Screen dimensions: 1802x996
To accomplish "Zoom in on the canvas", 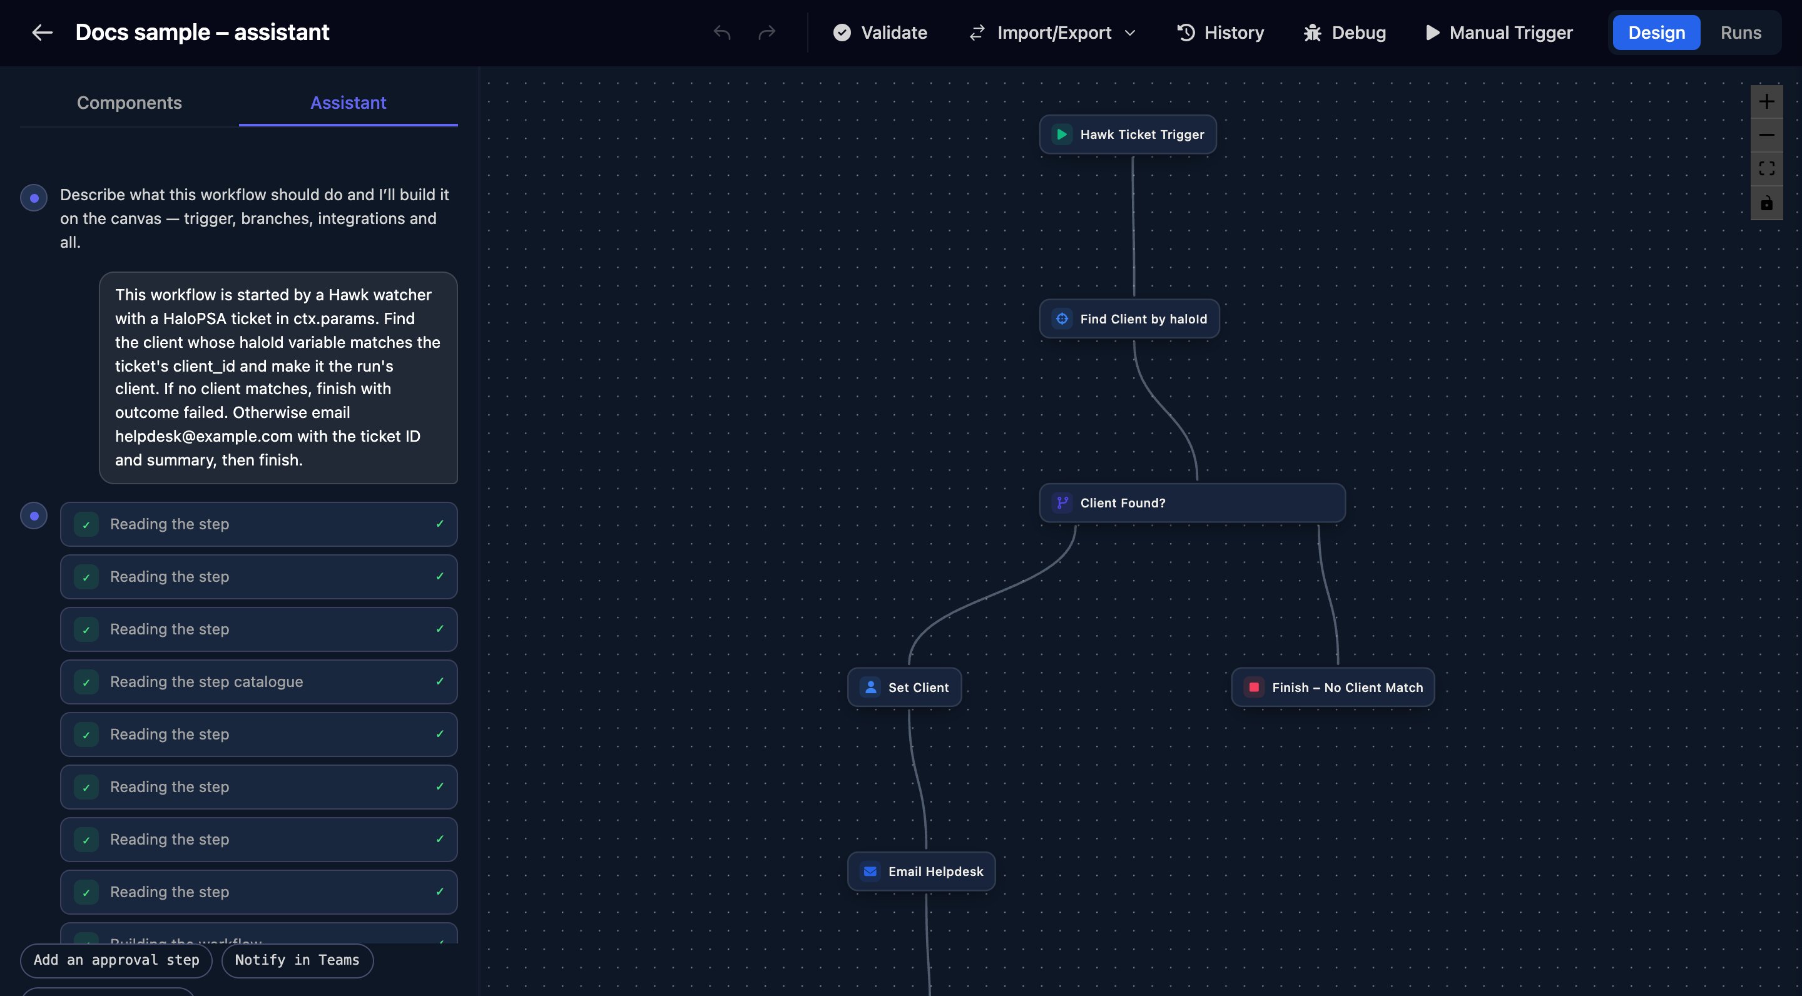I will tap(1766, 101).
